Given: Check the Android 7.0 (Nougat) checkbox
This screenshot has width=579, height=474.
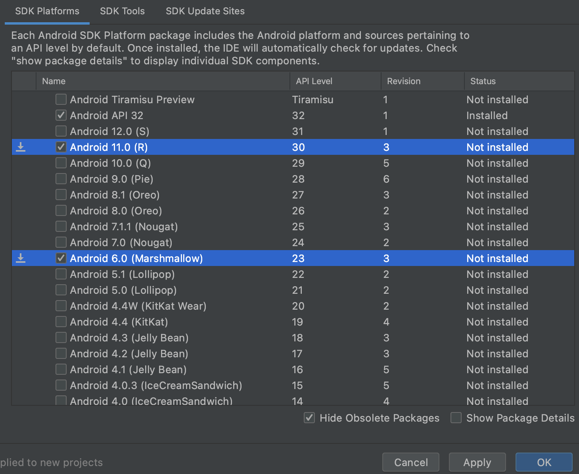Looking at the screenshot, I should [x=61, y=242].
